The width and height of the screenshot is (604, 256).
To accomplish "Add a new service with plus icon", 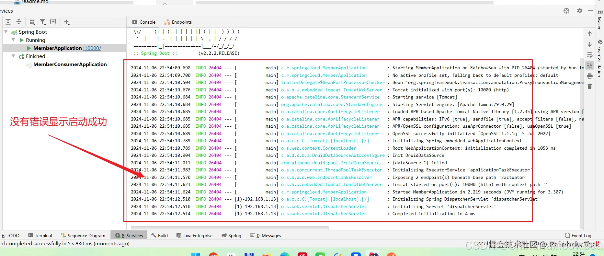I will 67,22.
